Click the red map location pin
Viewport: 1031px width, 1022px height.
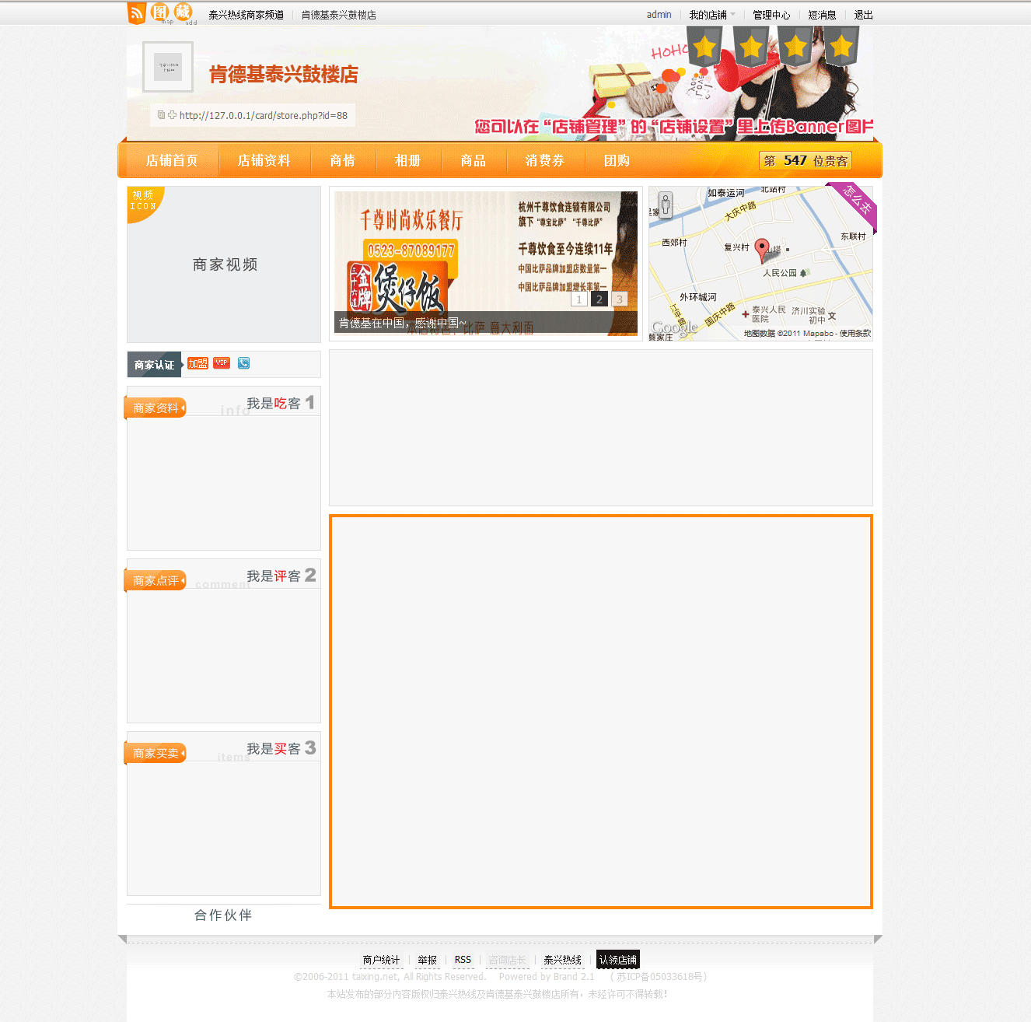coord(762,250)
